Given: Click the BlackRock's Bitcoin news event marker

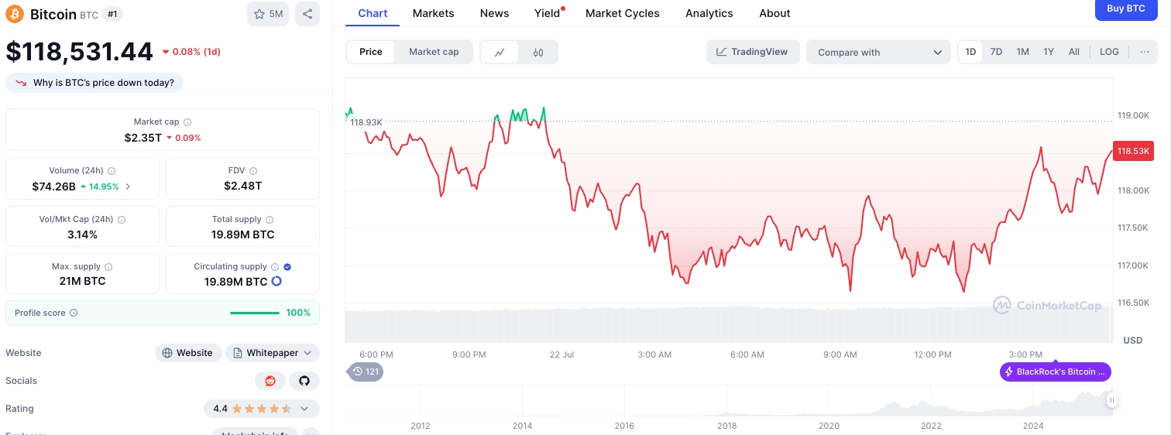Looking at the screenshot, I should [x=1055, y=372].
